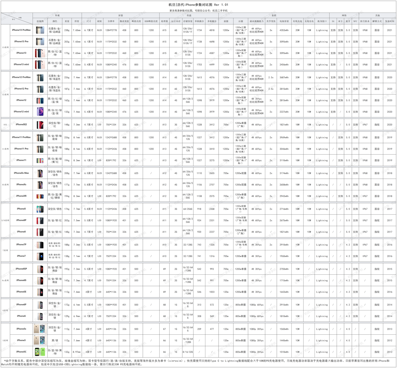Select the iPhone7P render image
Image resolution: width=397 pixels, height=368 pixels.
point(40,245)
